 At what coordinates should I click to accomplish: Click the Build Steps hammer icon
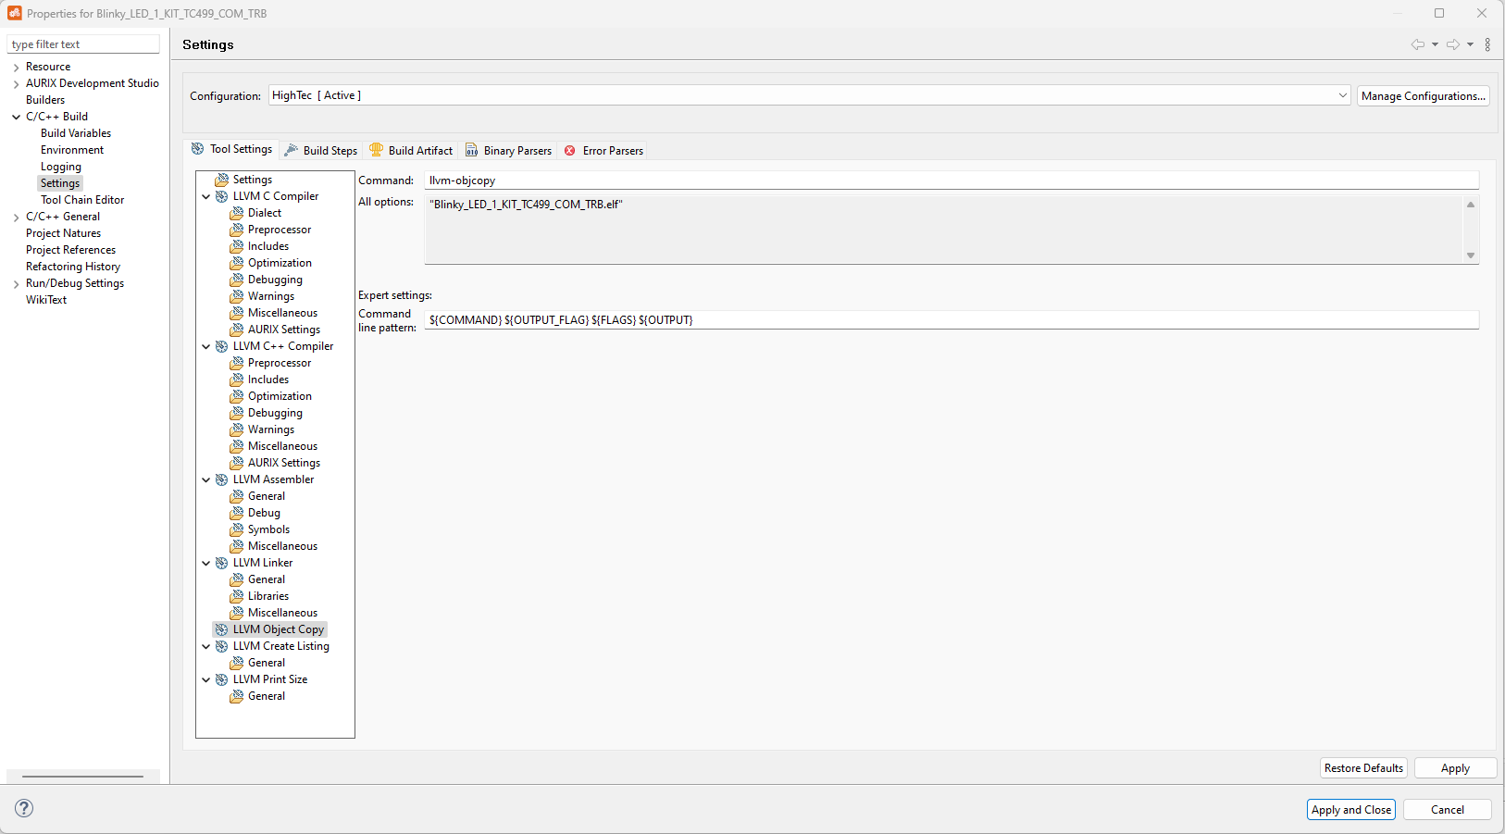[x=290, y=149]
